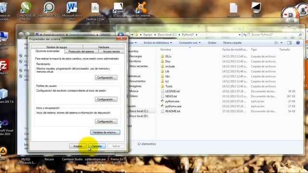The image size is (308, 173).
Task: Select the Doc folder in Explorer
Action: coord(168,62)
